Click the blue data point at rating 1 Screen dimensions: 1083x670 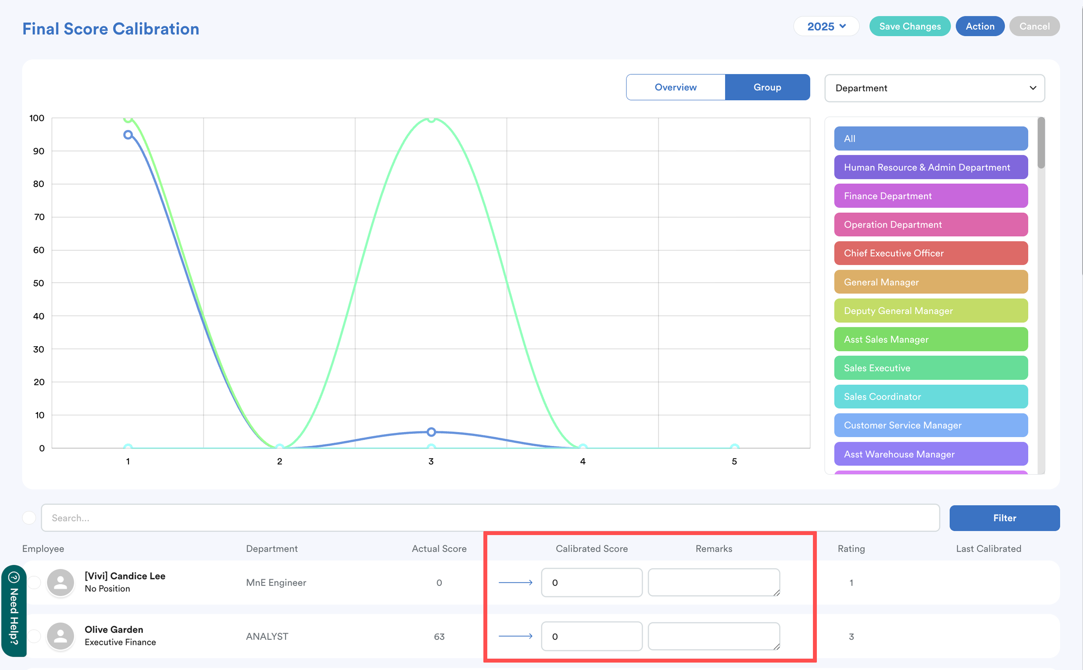[128, 134]
